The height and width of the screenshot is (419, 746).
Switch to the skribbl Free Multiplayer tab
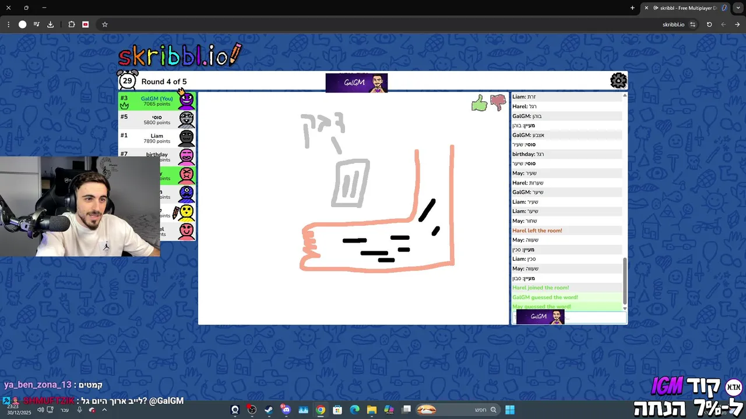pyautogui.click(x=685, y=8)
